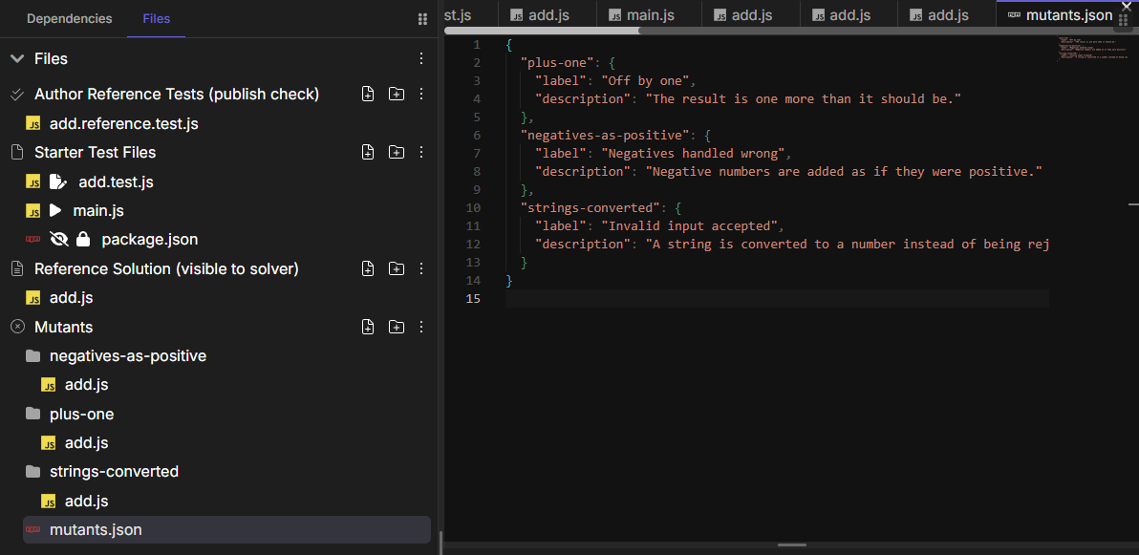Open add.reference.test.js file
Screen dimensions: 1139x555
coord(123,124)
